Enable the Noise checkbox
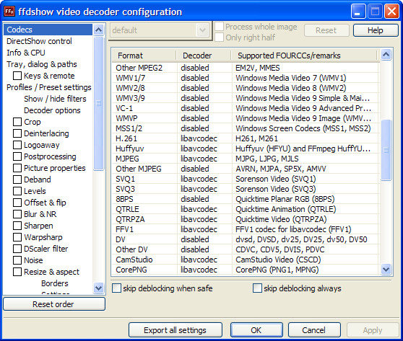The image size is (403, 341). tap(17, 260)
